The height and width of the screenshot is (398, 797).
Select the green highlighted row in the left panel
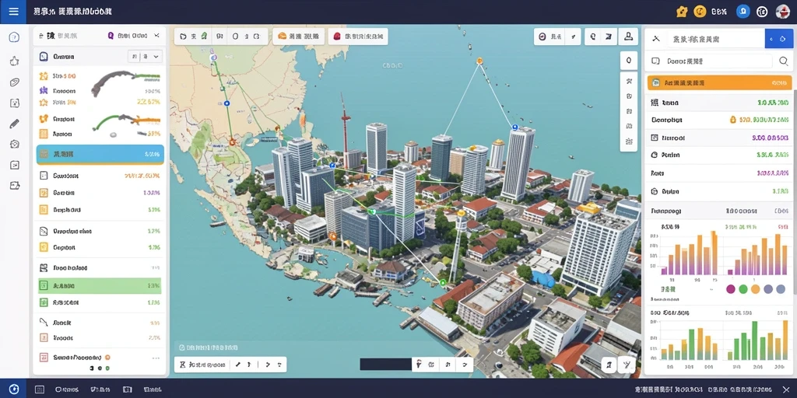(x=100, y=286)
